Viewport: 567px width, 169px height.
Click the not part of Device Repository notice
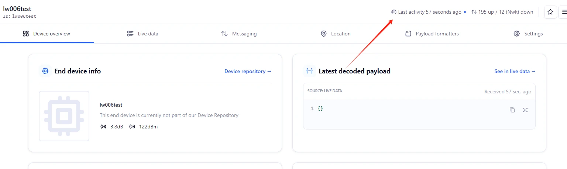pyautogui.click(x=169, y=115)
